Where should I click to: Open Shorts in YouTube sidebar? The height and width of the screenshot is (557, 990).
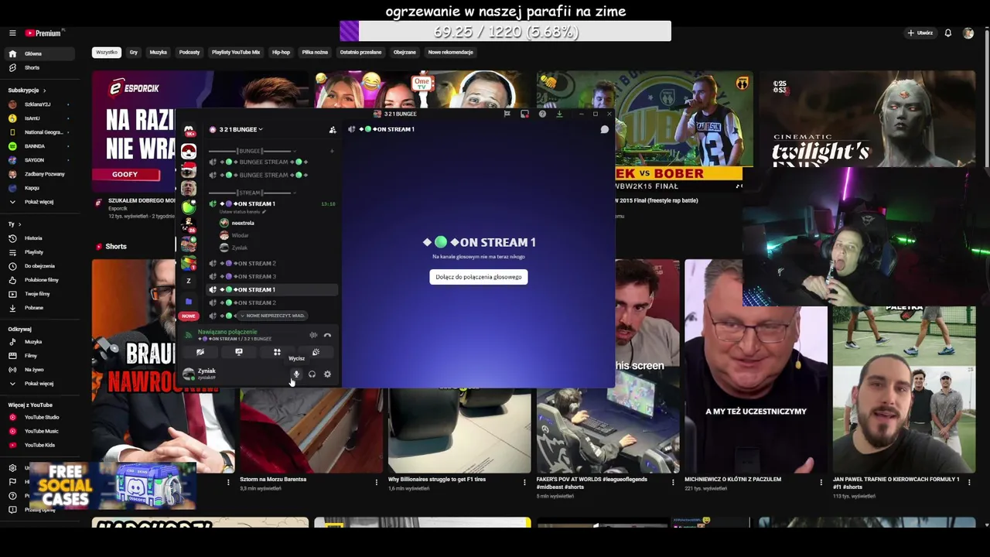tap(40, 68)
